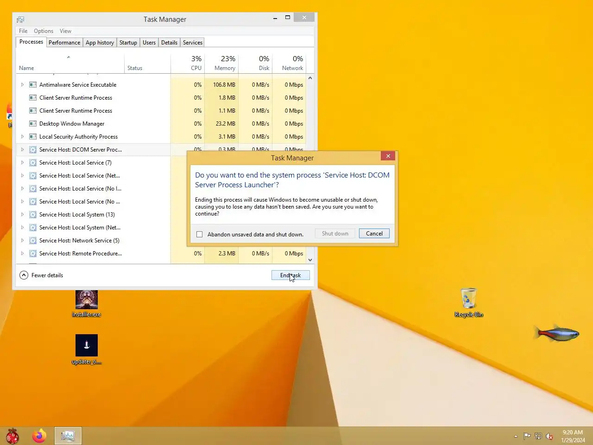Click the Task Manager title bar icon

(20, 19)
